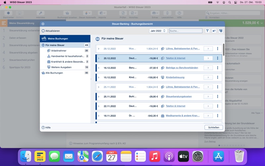Click into the Suche search field

point(186,31)
